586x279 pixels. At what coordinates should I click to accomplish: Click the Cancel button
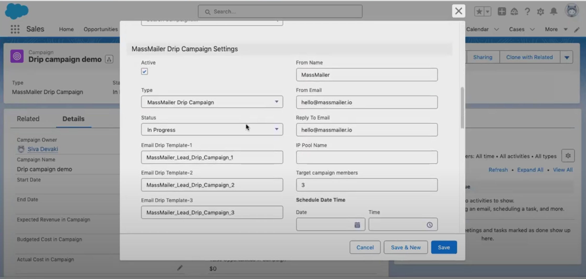pos(365,247)
